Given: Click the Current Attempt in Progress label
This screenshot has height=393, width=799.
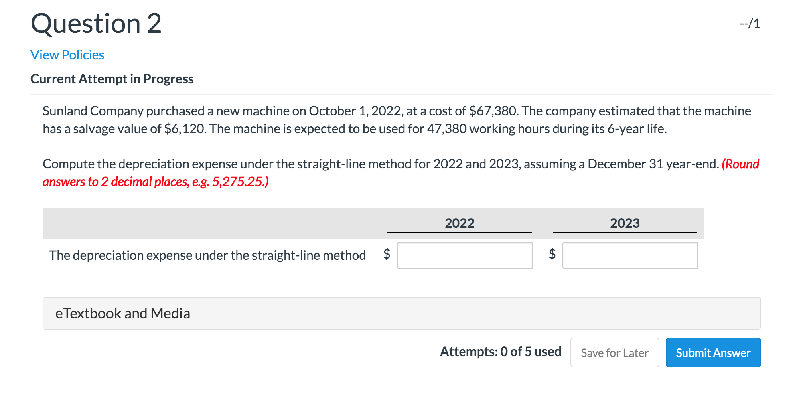Looking at the screenshot, I should [x=112, y=79].
